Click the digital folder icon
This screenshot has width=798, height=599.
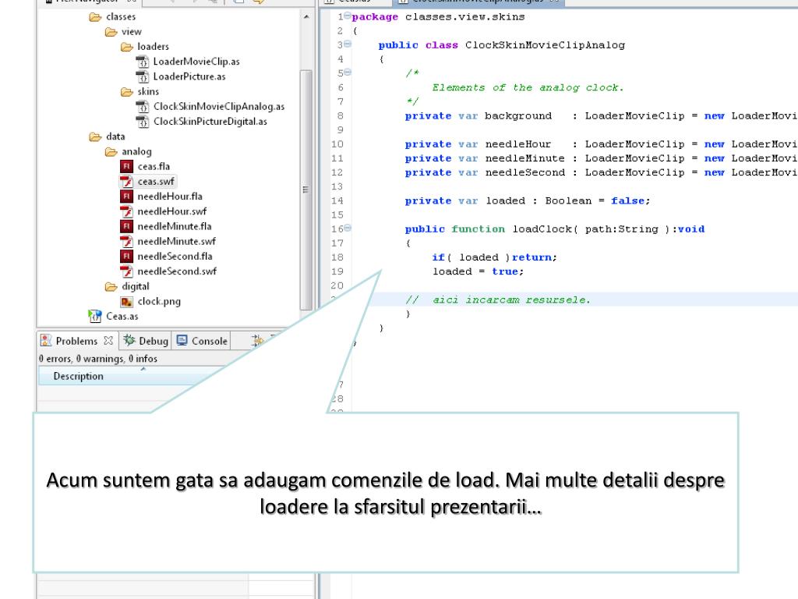coord(111,287)
